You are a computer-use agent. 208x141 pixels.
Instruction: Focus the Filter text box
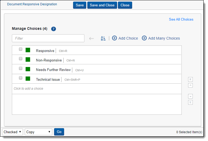pyautogui.click(x=48, y=38)
